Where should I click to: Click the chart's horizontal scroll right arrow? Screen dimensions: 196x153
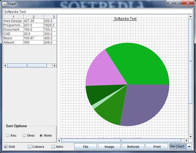(186, 141)
